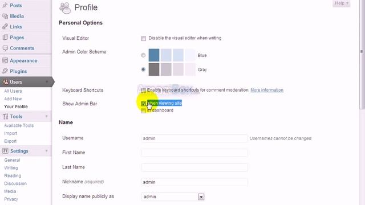The height and width of the screenshot is (205, 365).
Task: Open Writing settings link
Action: [11, 168]
